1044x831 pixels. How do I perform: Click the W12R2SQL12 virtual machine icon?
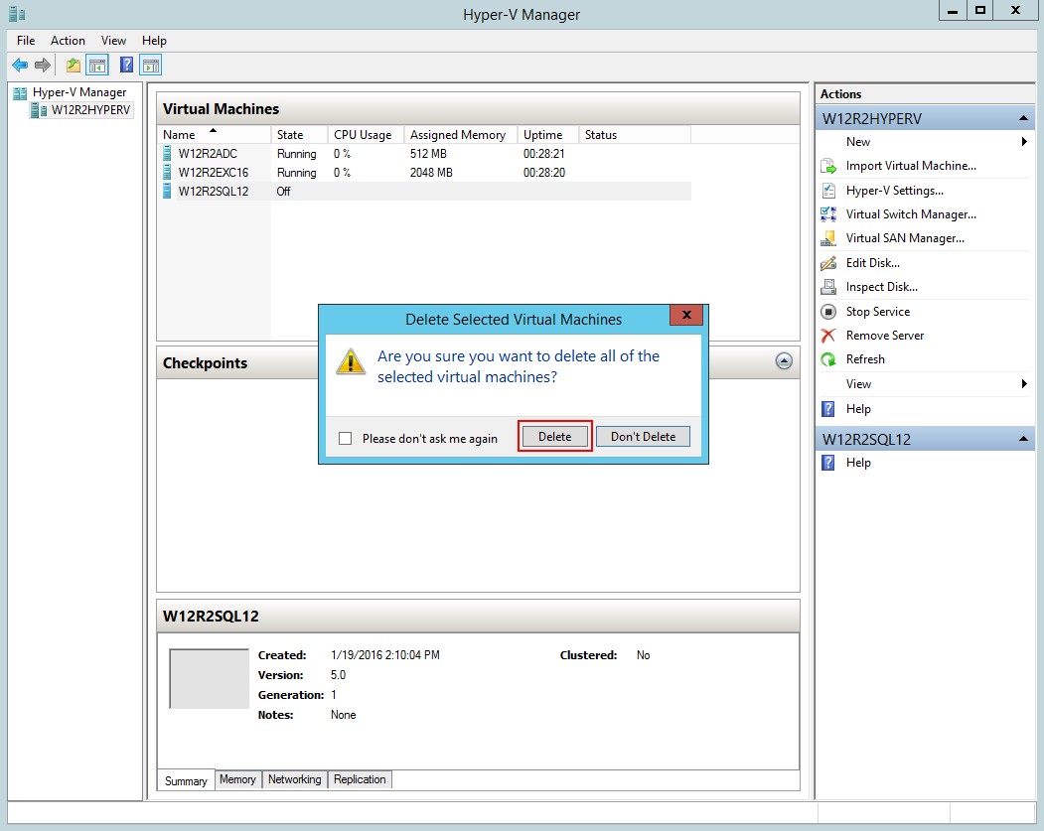pos(167,191)
